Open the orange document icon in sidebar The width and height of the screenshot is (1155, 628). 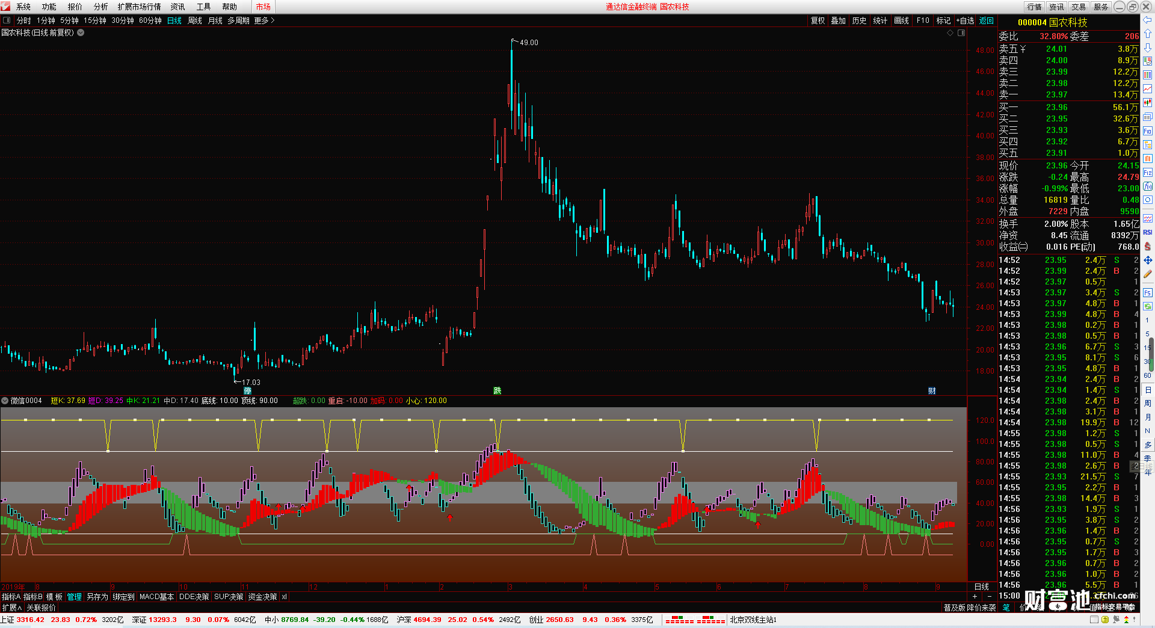1148,158
